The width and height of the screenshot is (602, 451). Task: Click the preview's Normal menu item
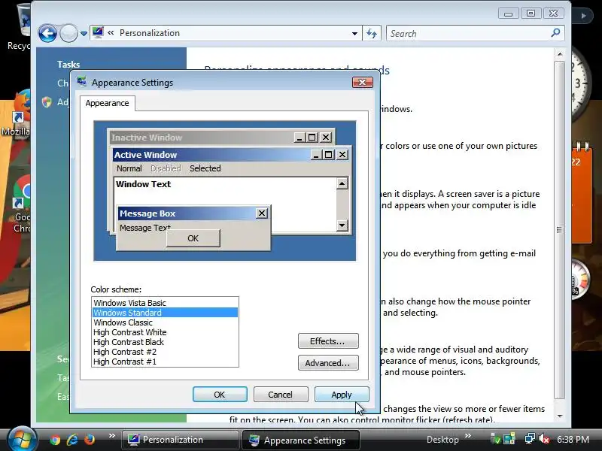point(129,168)
